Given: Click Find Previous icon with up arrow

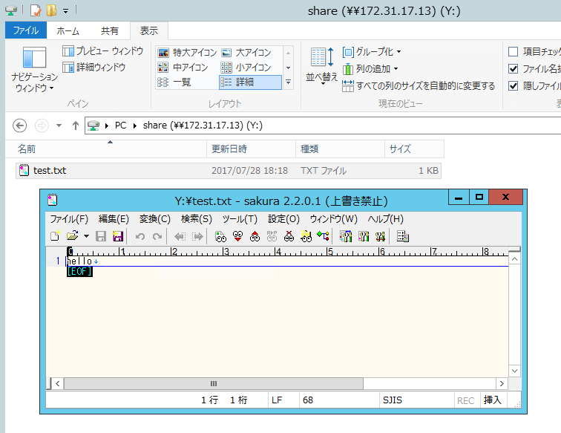Looking at the screenshot, I should 255,236.
